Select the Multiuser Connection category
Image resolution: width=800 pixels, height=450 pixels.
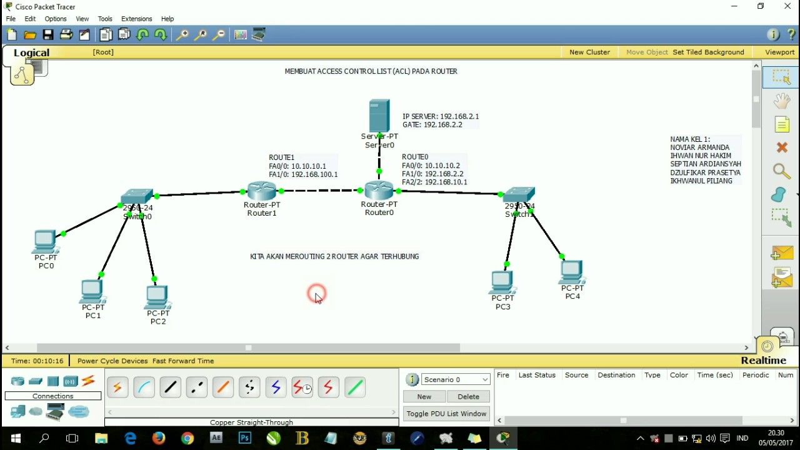(x=79, y=411)
